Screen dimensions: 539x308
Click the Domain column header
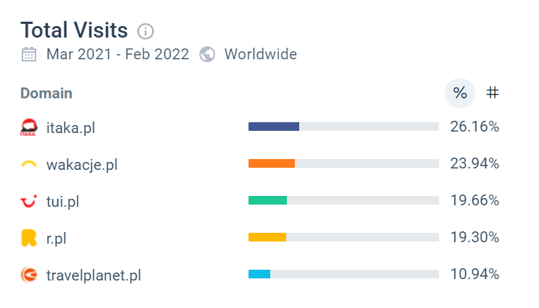click(x=46, y=93)
